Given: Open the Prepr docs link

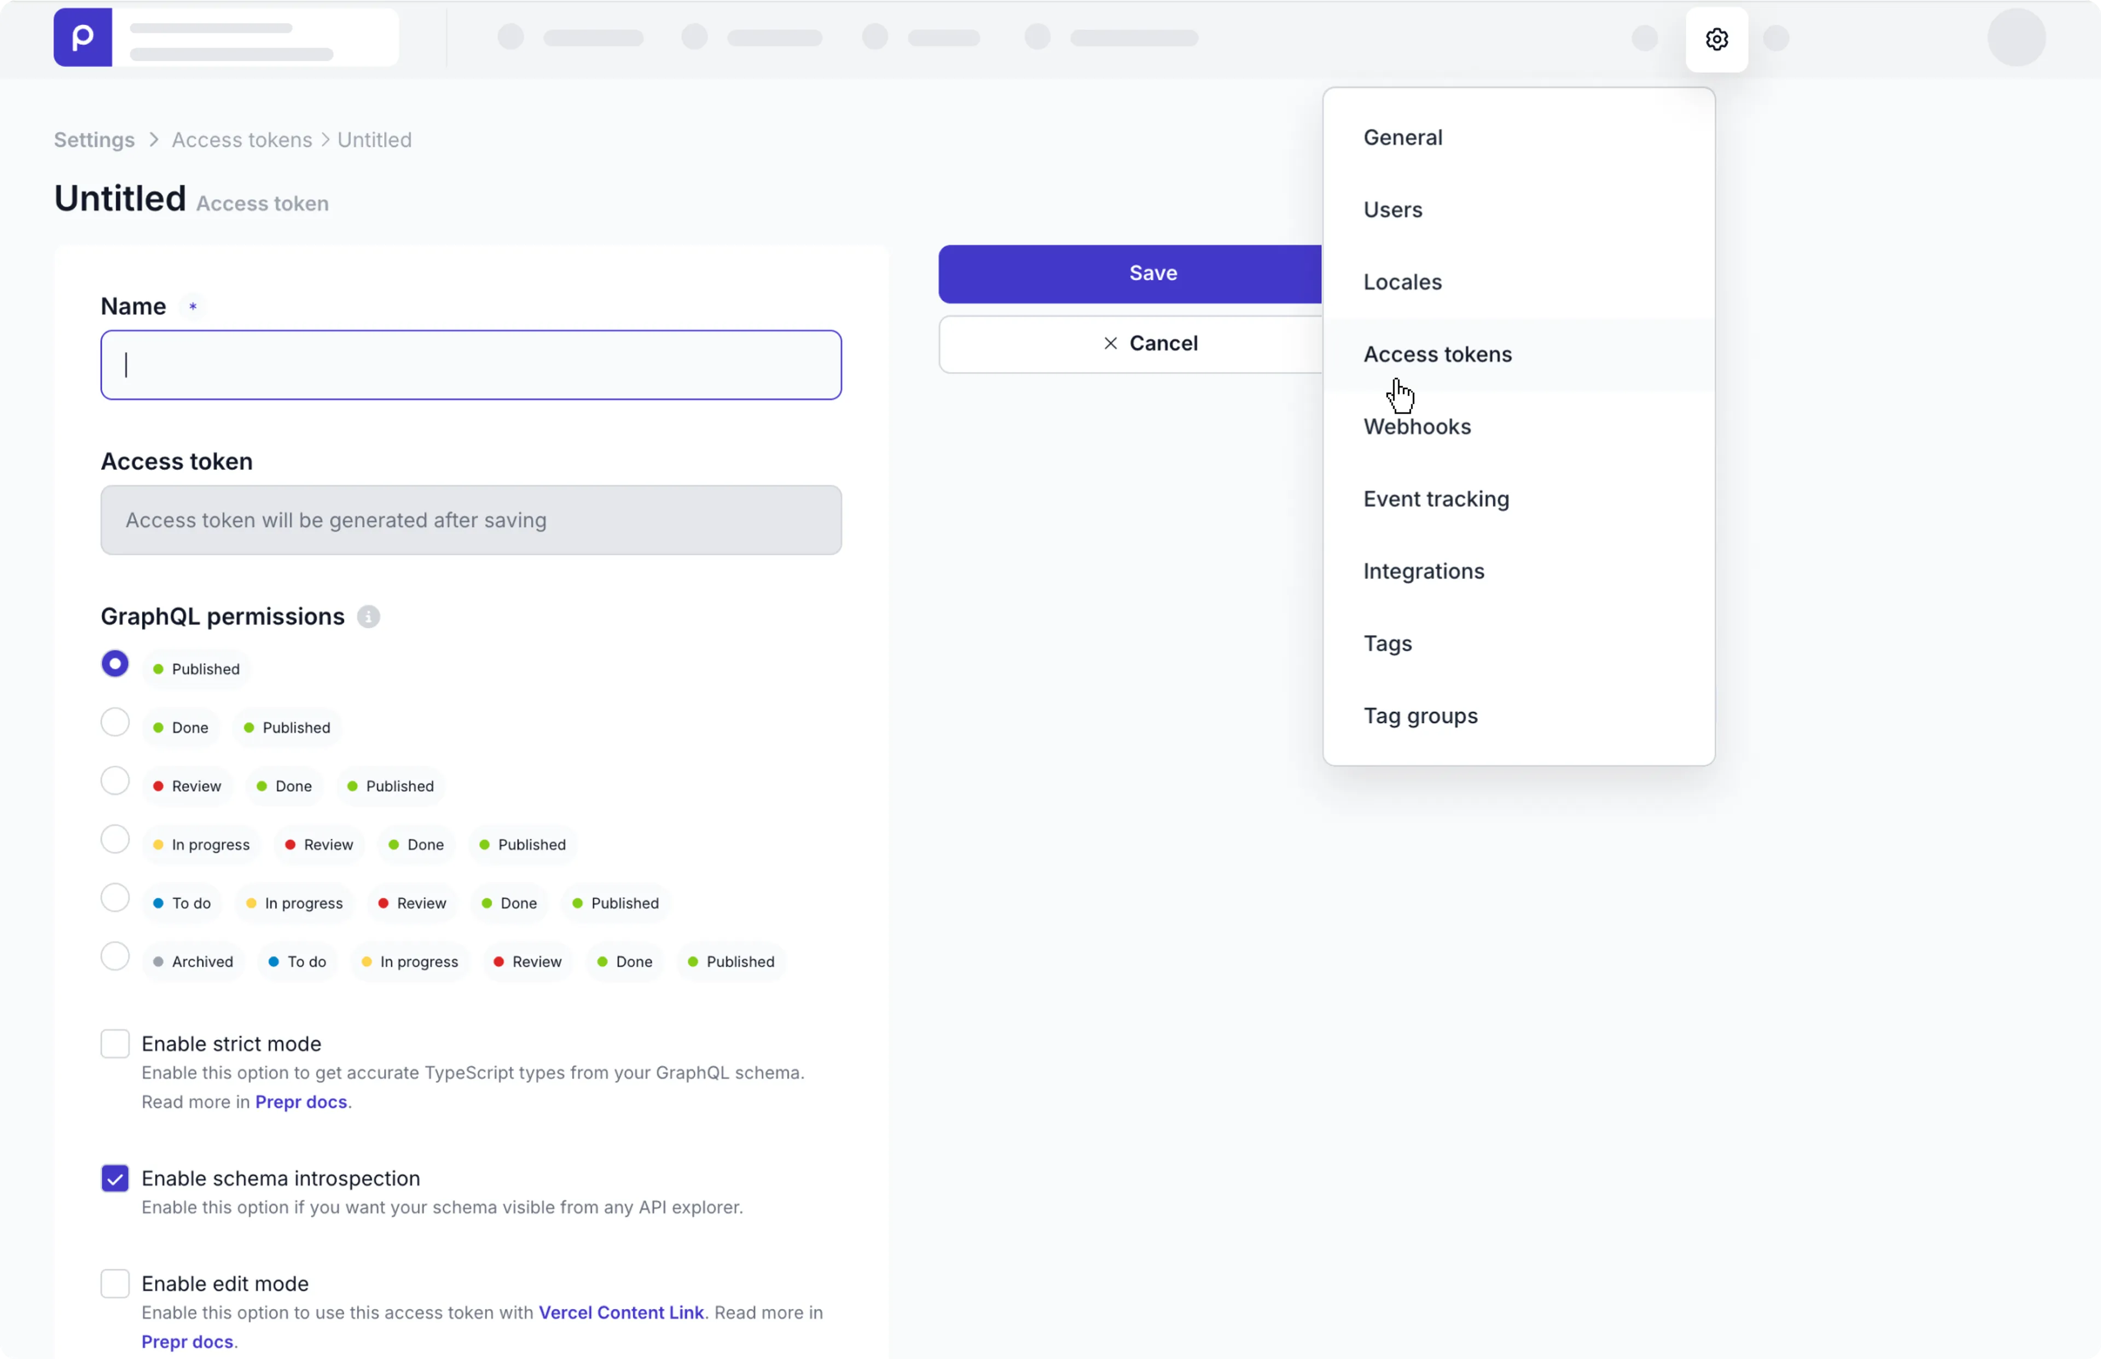Looking at the screenshot, I should tap(301, 1101).
